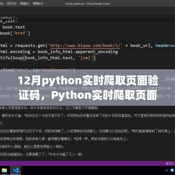Click terminal line starting '在临安村人面前'

coord(32,147)
